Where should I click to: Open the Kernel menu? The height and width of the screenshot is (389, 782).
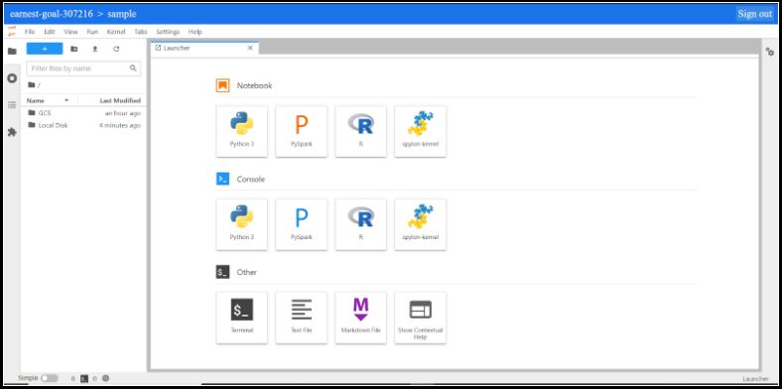(x=116, y=32)
